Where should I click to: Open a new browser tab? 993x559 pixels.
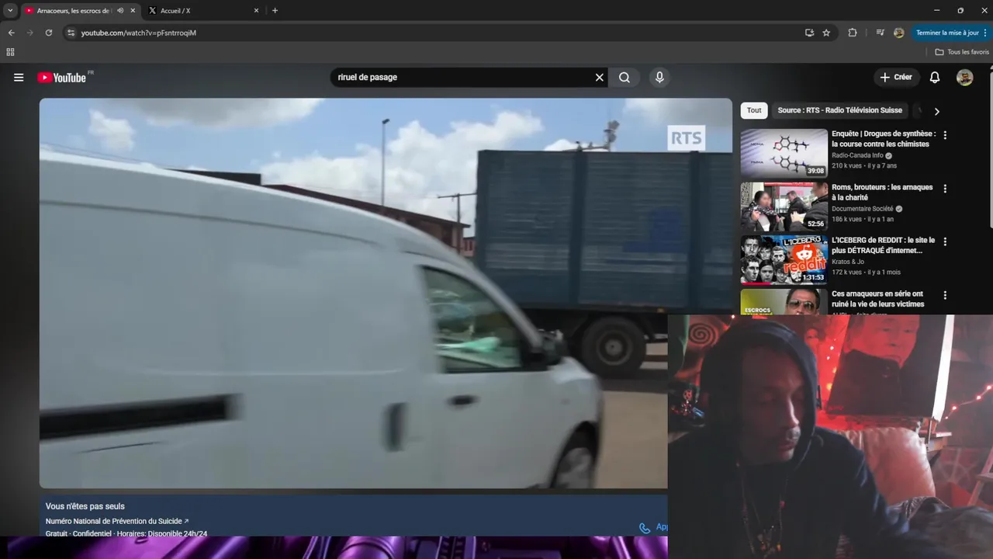(x=275, y=11)
